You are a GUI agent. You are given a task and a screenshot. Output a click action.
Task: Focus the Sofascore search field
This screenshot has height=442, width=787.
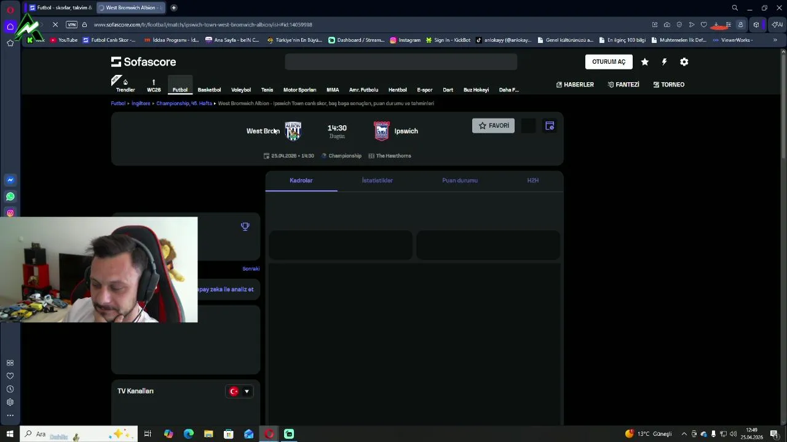(x=401, y=62)
